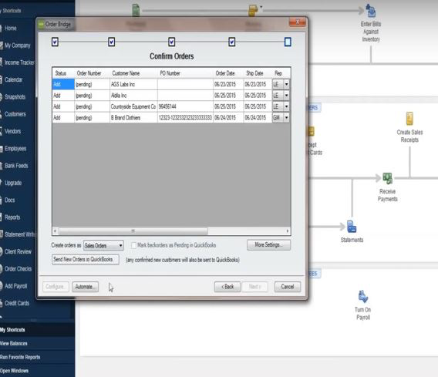This screenshot has width=438, height=377.
Task: Open Reports shortcut in sidebar
Action: pyautogui.click(x=12, y=217)
